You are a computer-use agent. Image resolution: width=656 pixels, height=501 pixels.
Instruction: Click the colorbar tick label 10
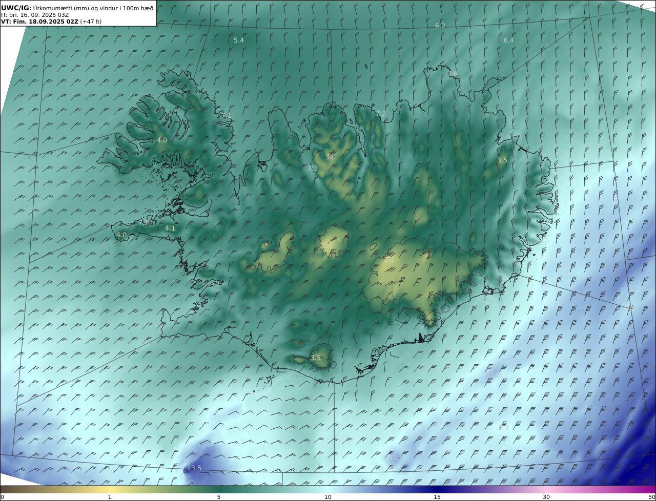(x=328, y=497)
